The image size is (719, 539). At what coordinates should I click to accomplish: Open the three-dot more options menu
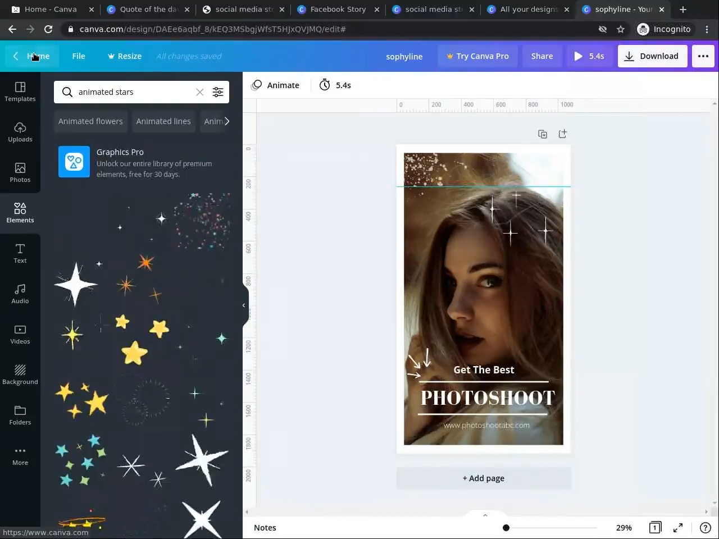coord(703,56)
